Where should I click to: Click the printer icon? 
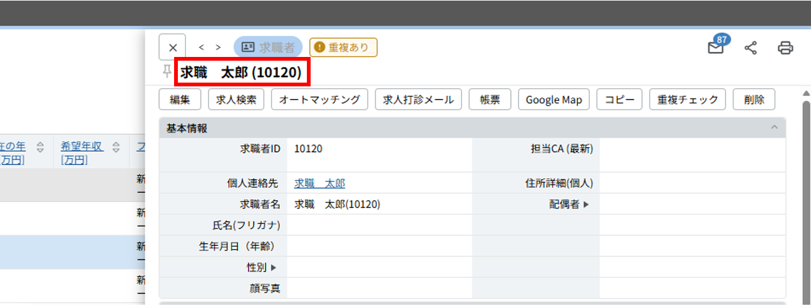[785, 48]
